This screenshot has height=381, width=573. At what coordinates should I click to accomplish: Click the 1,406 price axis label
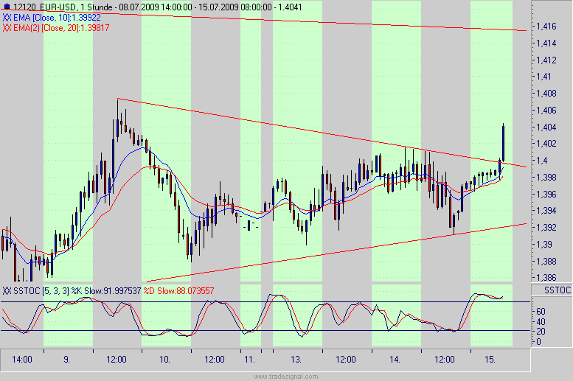[546, 111]
